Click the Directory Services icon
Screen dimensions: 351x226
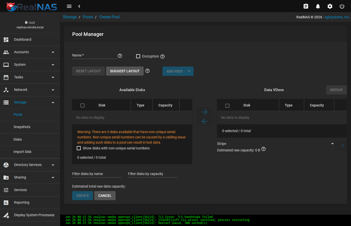point(6,165)
